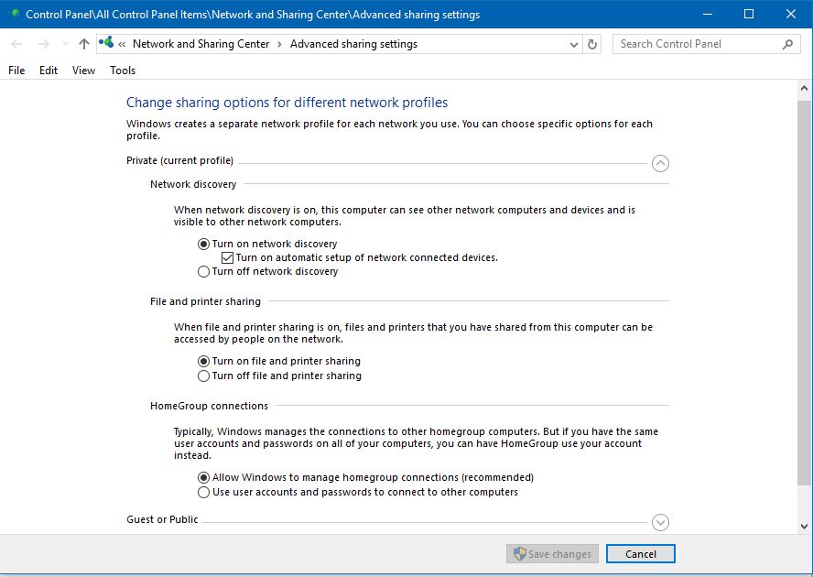Open recent locations dropdown arrow
Image resolution: width=813 pixels, height=577 pixels.
pyautogui.click(x=65, y=44)
